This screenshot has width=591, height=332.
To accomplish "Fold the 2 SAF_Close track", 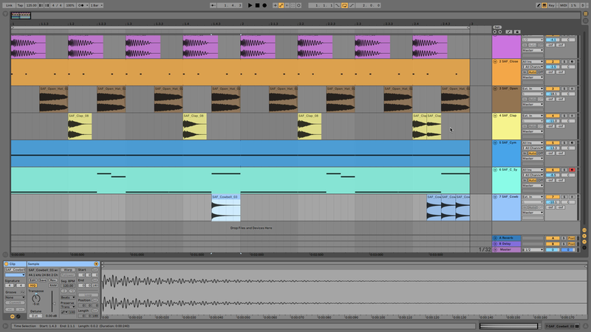I will click(x=495, y=61).
